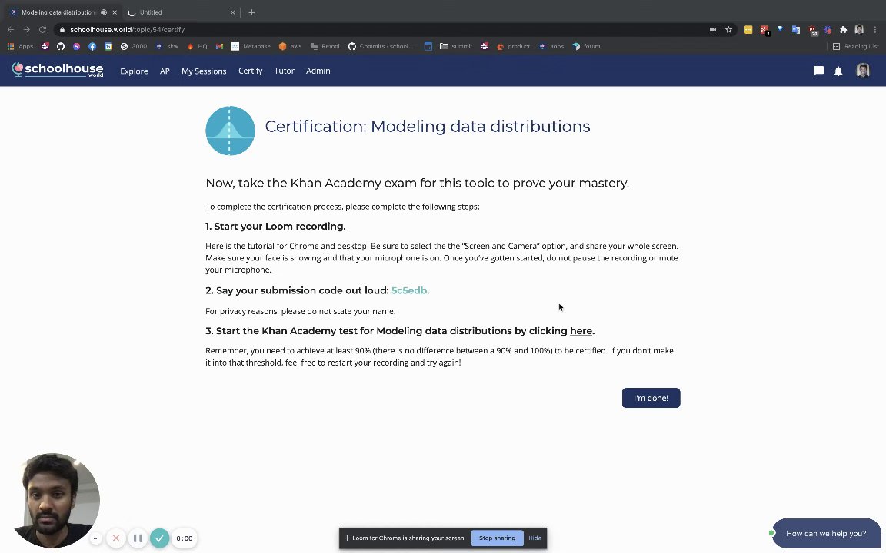886x553 pixels.
Task: Click the Loom recording timer 0:00
Action: tap(185, 538)
